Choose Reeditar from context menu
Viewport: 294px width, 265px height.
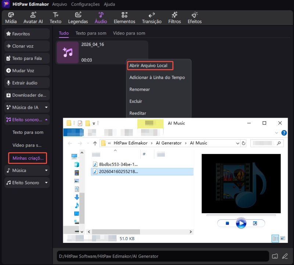tap(137, 113)
